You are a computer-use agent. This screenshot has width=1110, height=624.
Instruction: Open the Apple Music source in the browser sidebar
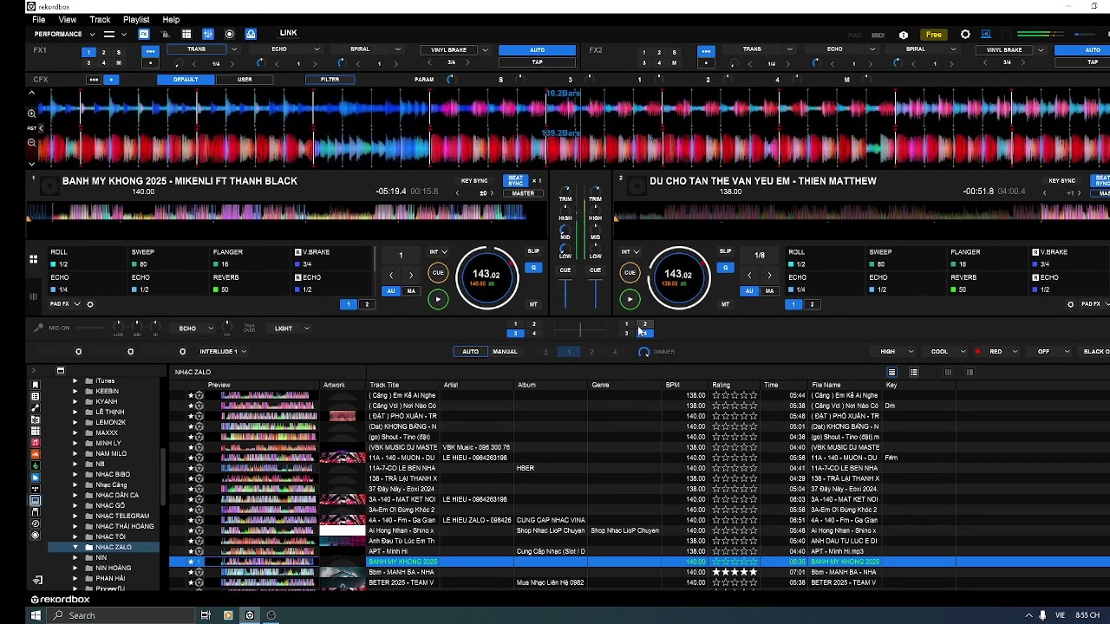coord(36,443)
